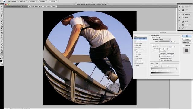Screen dimensions: 193x109
Task: Click the Quick Mask mode icon
Action: (2, 64)
